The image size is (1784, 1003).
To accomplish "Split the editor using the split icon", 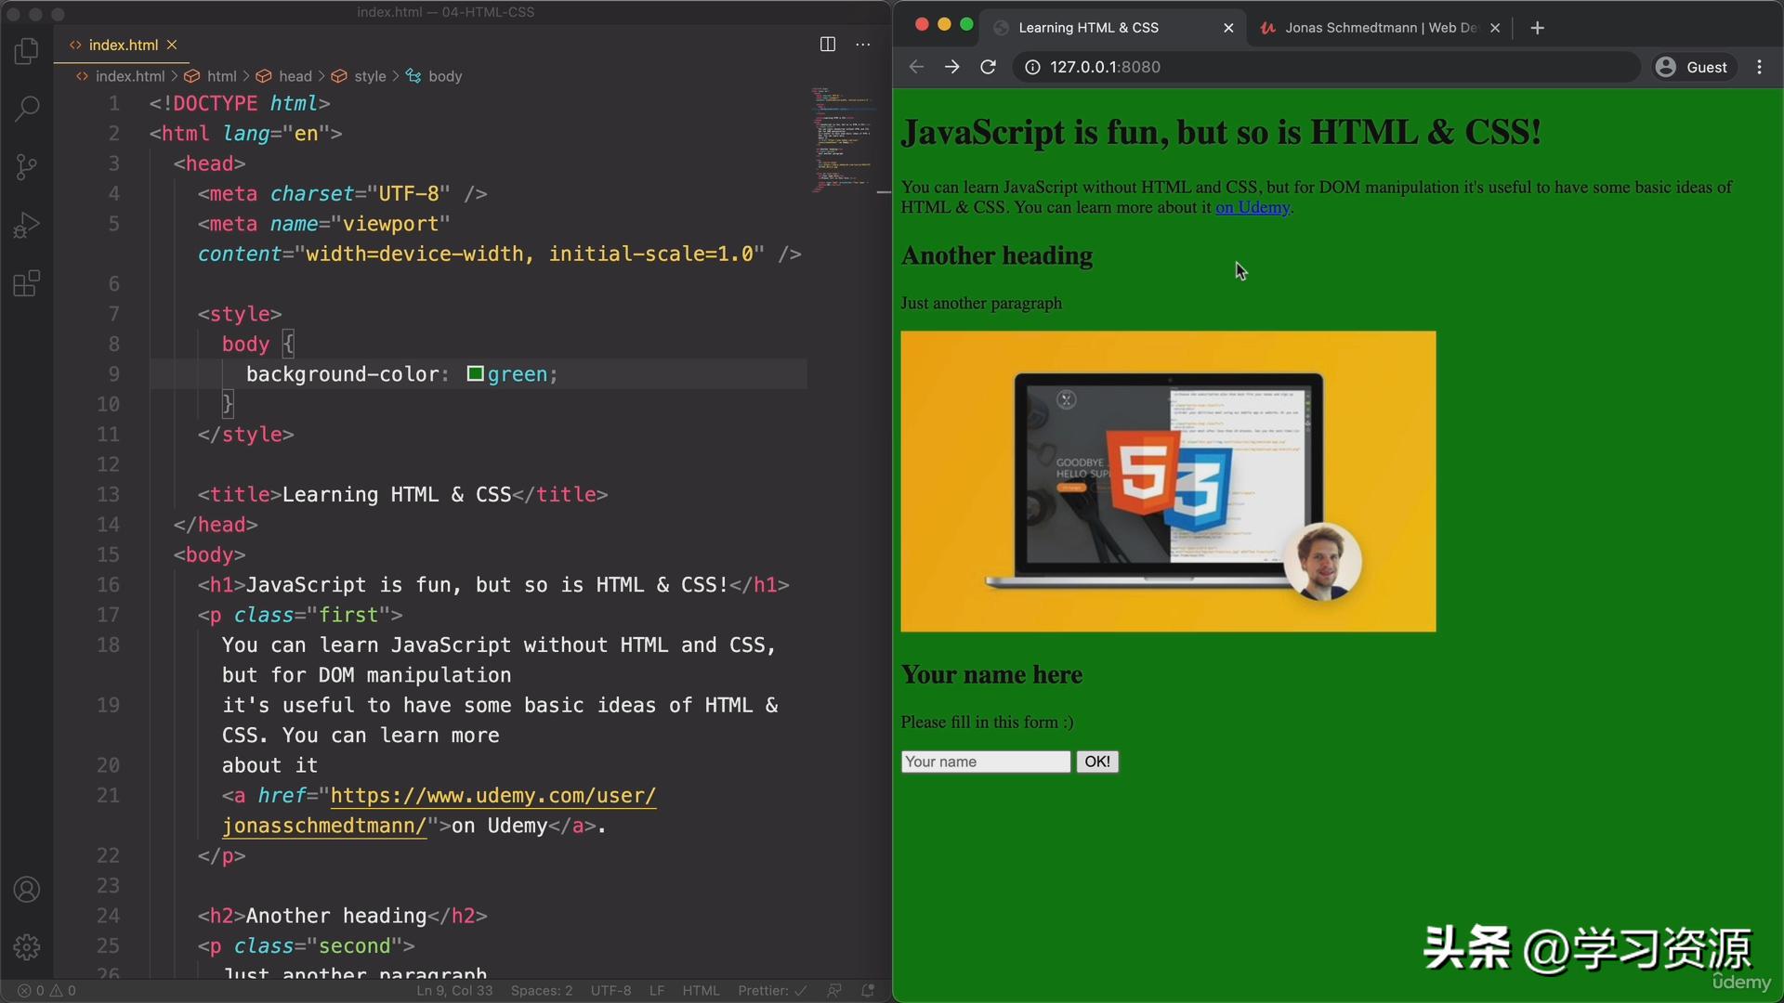I will click(x=827, y=44).
